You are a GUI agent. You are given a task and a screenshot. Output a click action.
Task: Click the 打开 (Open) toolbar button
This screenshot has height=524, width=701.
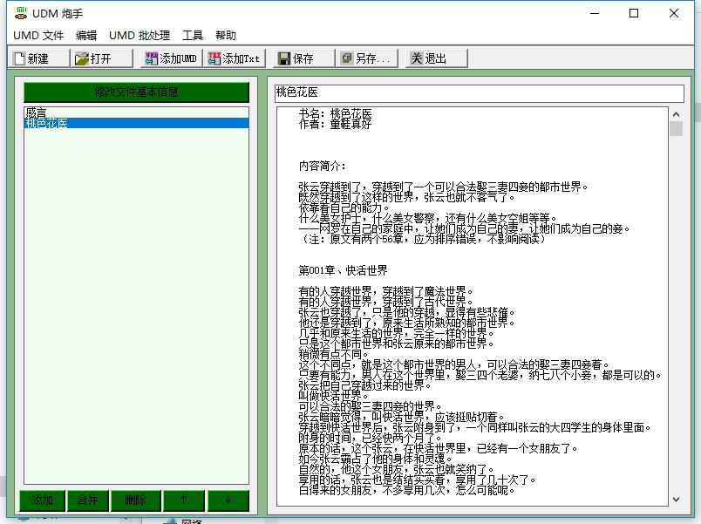point(102,58)
